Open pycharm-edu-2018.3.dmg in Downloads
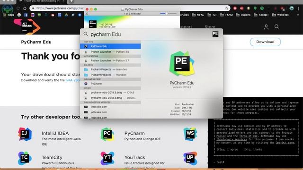This screenshot has width=303, height=170. pyautogui.click(x=110, y=98)
